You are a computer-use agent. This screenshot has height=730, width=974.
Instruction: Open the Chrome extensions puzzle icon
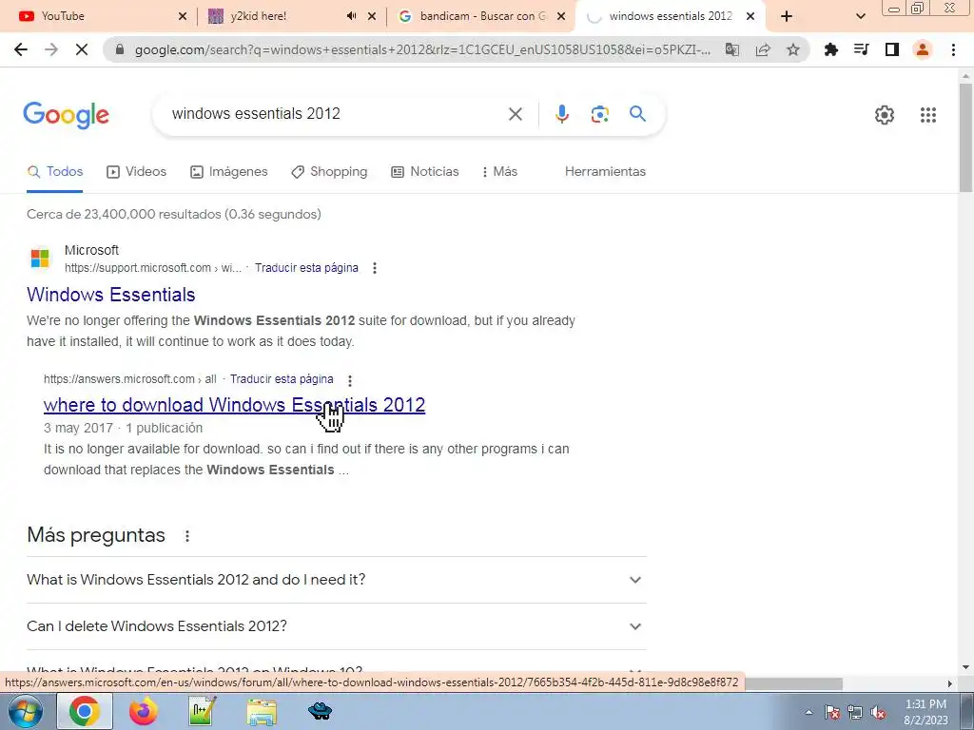point(831,49)
